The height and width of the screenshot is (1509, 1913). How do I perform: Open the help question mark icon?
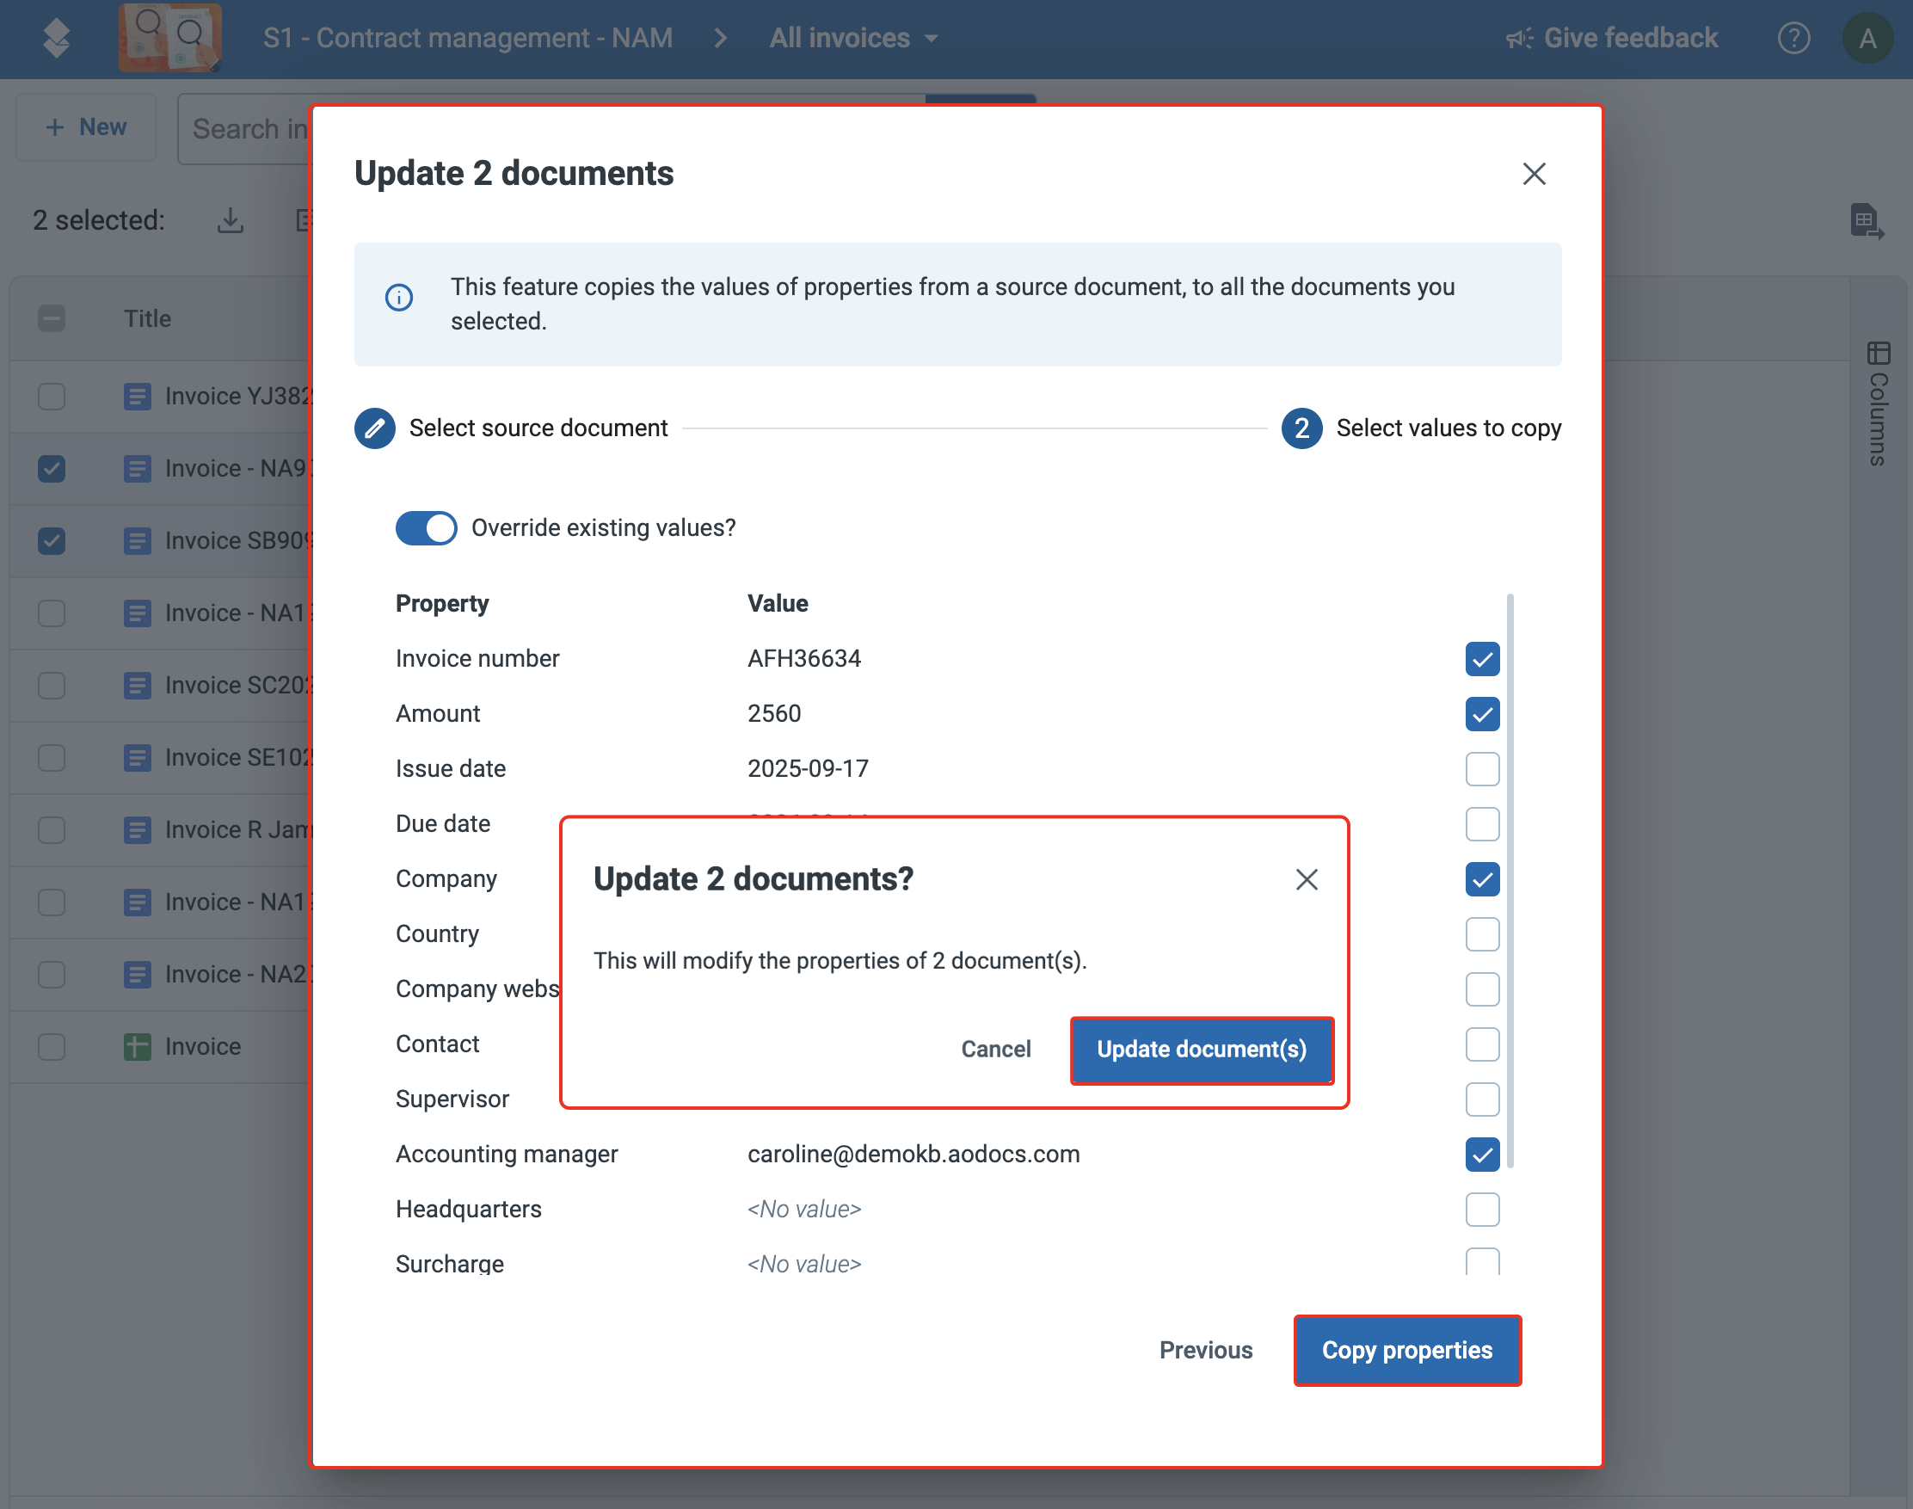[1793, 38]
